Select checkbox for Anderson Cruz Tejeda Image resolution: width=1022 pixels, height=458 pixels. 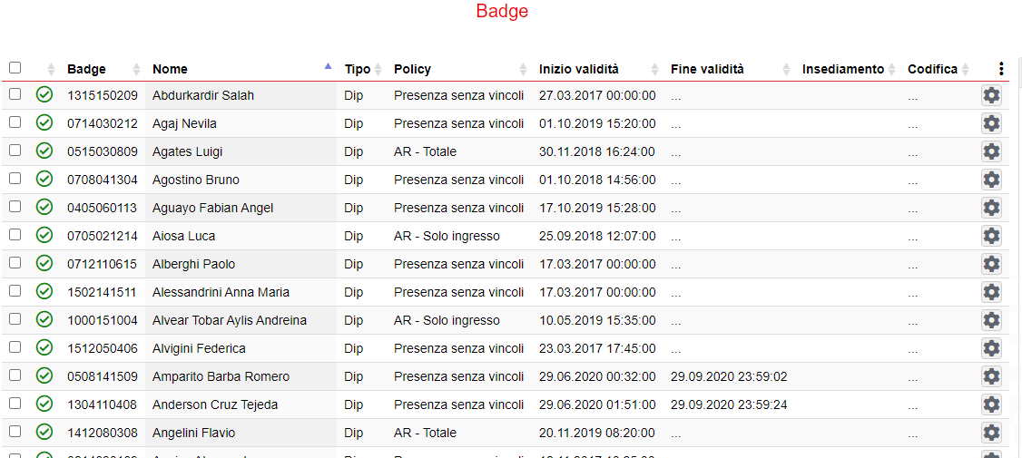point(15,404)
